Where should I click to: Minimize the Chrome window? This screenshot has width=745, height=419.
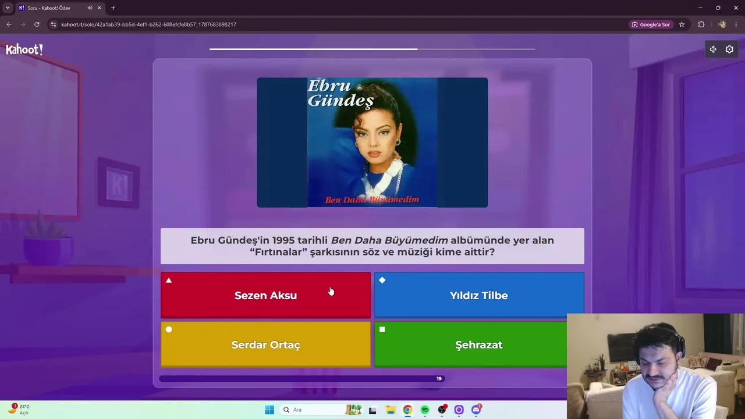point(700,8)
